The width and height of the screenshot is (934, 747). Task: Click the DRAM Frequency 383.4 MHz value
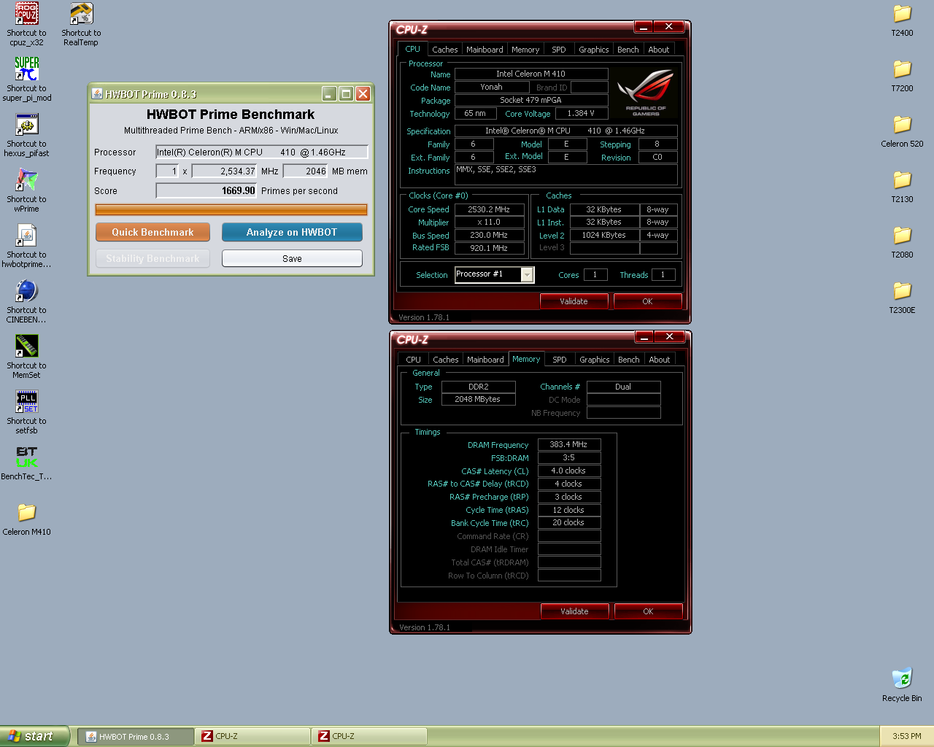point(569,444)
